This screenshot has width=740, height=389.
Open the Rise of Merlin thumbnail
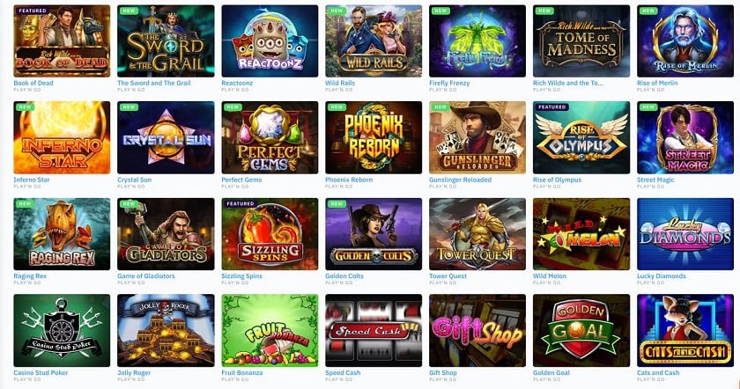point(685,41)
